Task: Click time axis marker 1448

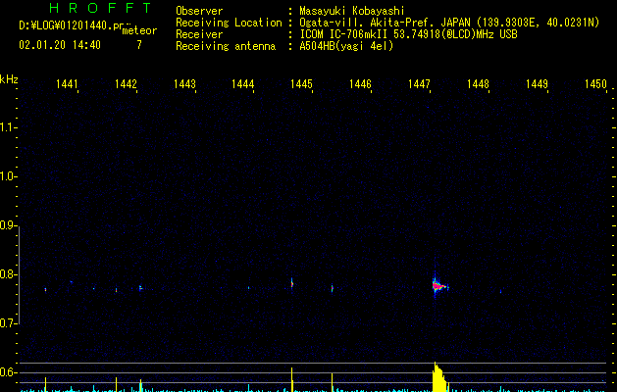Action: pos(478,84)
